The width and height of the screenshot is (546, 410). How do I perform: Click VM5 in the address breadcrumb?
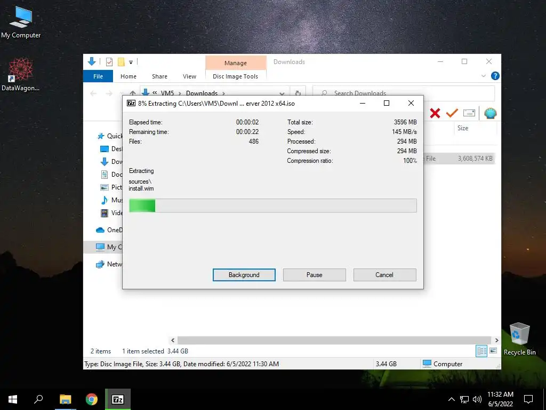pos(167,93)
